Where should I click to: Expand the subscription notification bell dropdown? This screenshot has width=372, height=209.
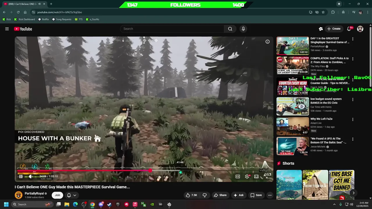pyautogui.click(x=72, y=195)
